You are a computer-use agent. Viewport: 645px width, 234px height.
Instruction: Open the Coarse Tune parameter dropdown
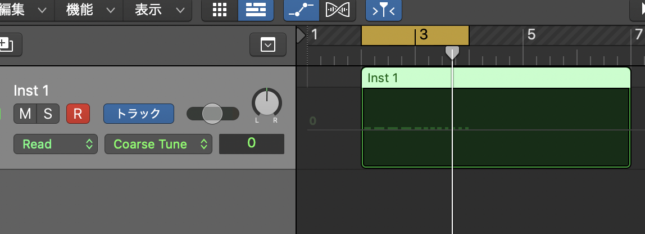coord(158,144)
